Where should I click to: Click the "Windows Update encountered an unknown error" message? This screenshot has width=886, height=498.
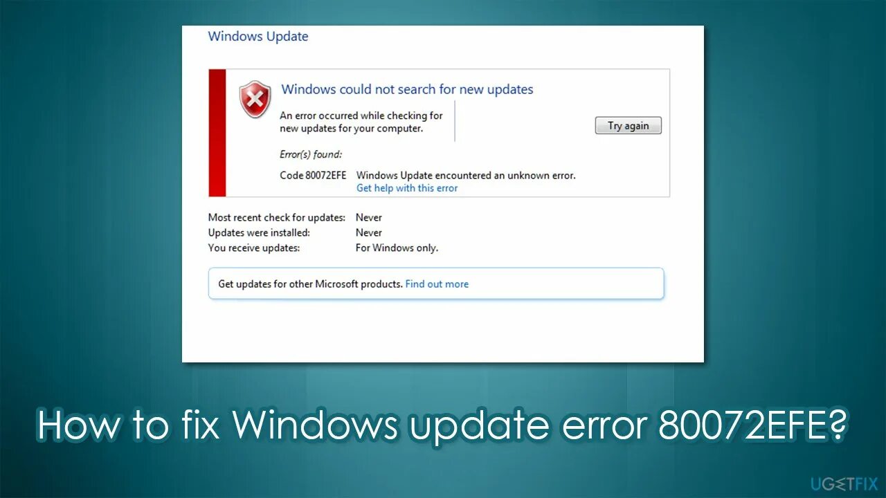(466, 175)
